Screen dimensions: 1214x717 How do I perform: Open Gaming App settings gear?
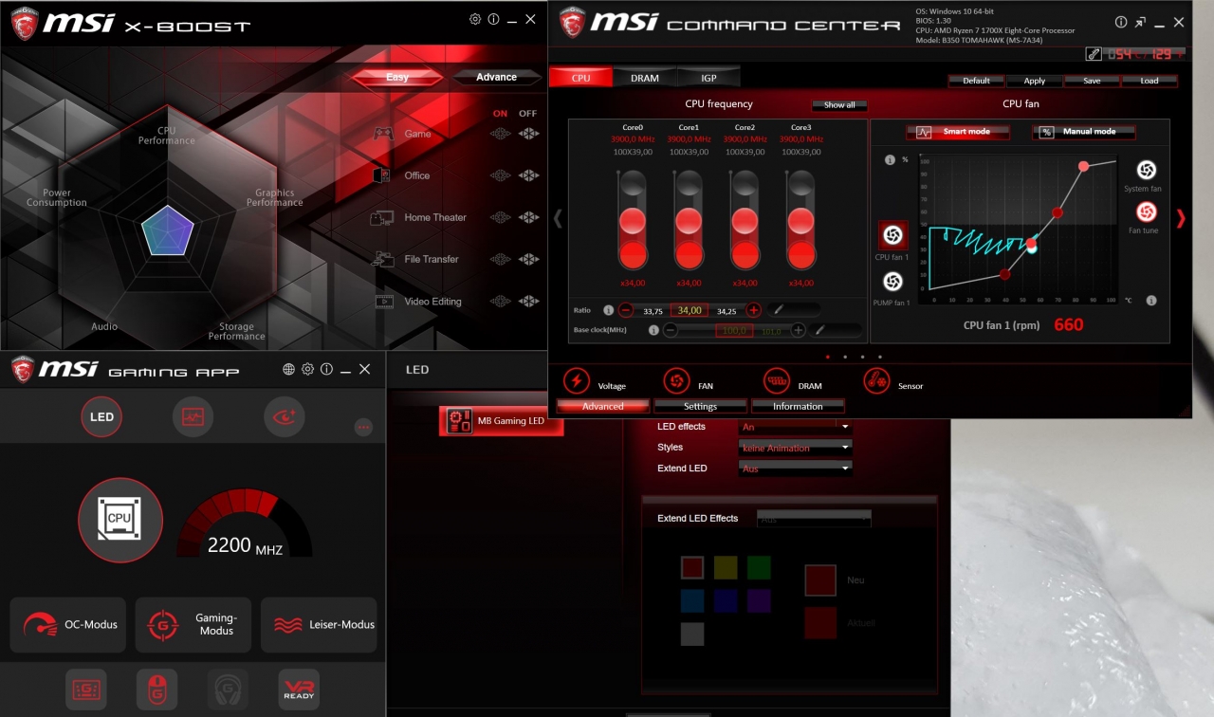(x=307, y=369)
